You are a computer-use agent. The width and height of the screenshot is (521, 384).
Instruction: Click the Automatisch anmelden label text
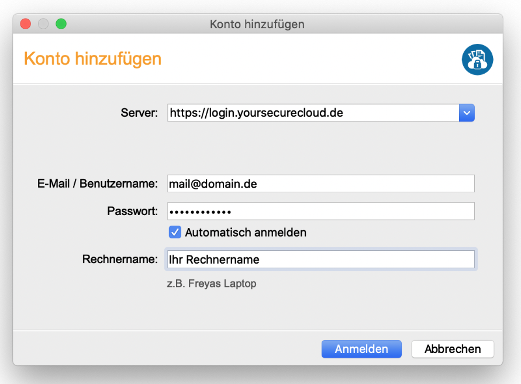pyautogui.click(x=246, y=232)
